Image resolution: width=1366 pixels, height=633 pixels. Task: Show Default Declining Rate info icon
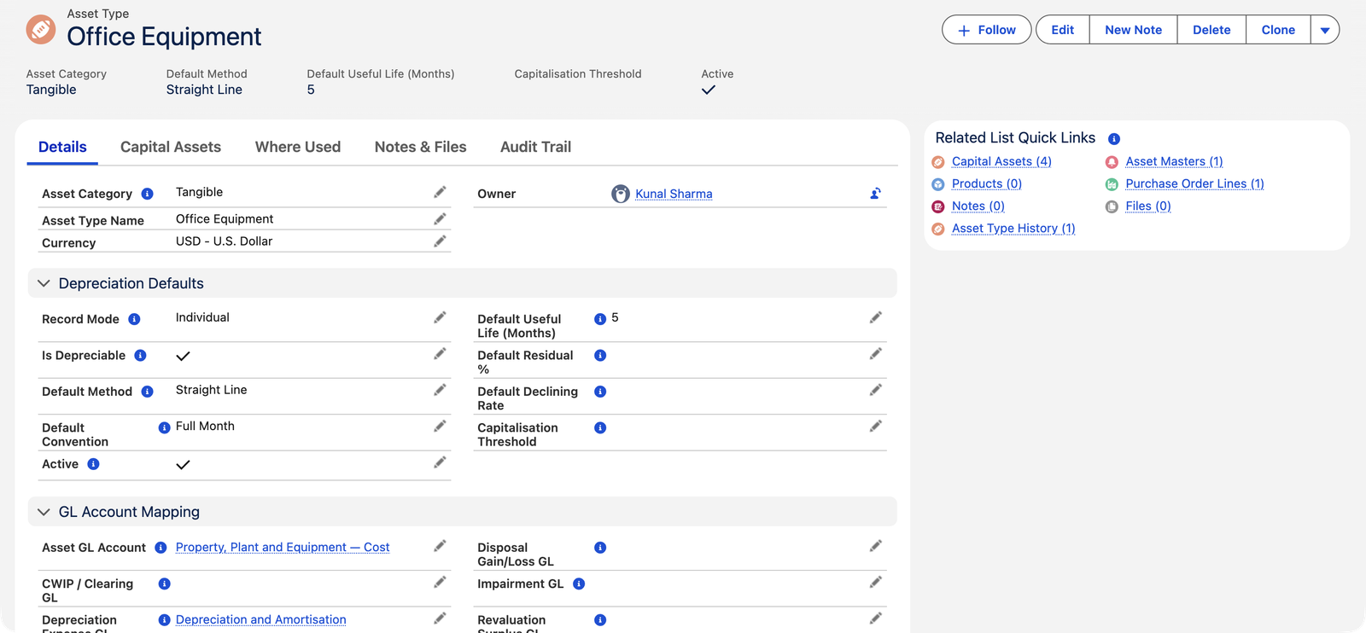pyautogui.click(x=600, y=392)
